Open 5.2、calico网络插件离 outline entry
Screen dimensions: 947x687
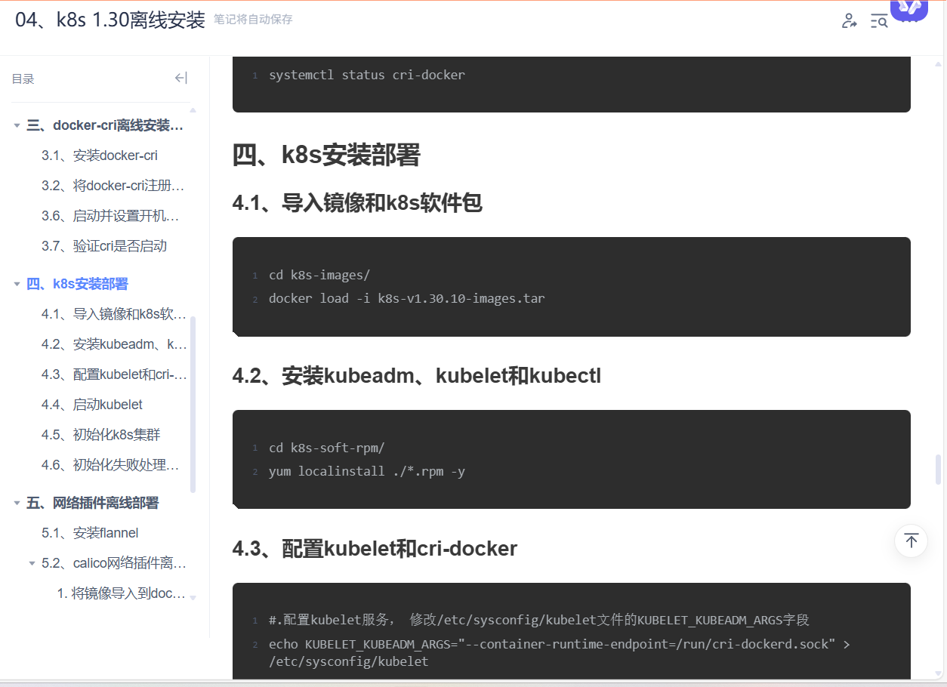[x=114, y=563]
